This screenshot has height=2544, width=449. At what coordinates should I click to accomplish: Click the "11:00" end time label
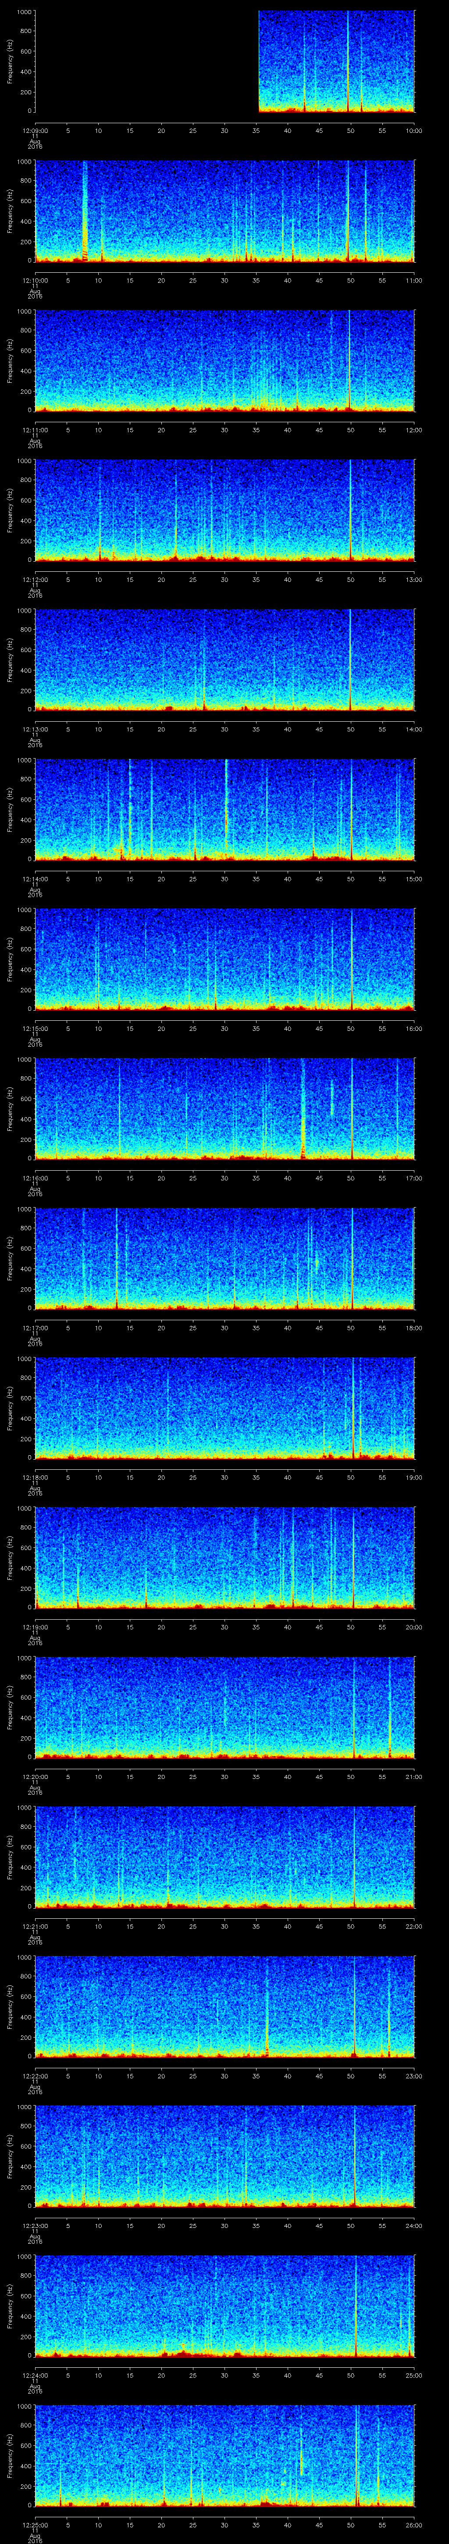(x=413, y=281)
